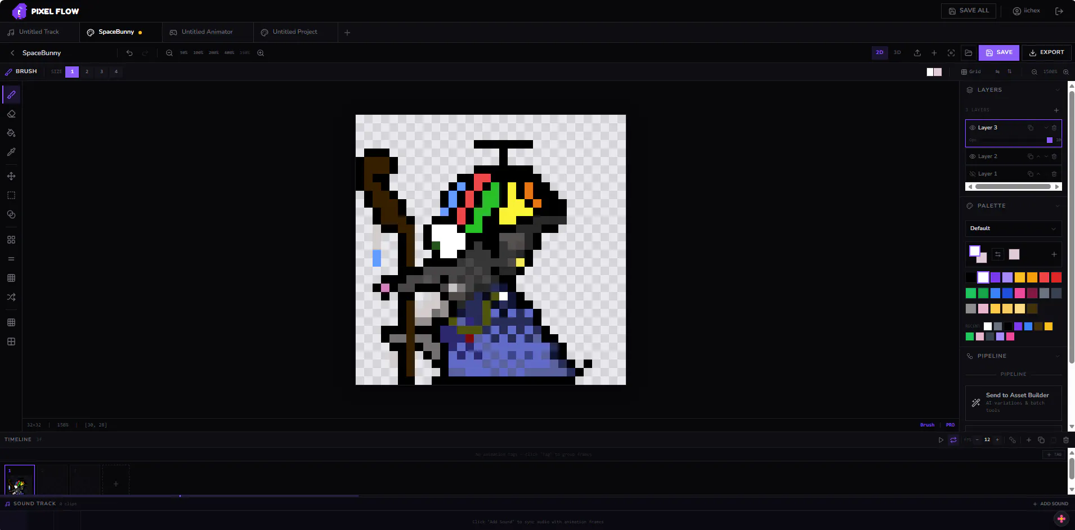Move Layer 1 up
Screen dimensions: 1075x530
[1038, 174]
